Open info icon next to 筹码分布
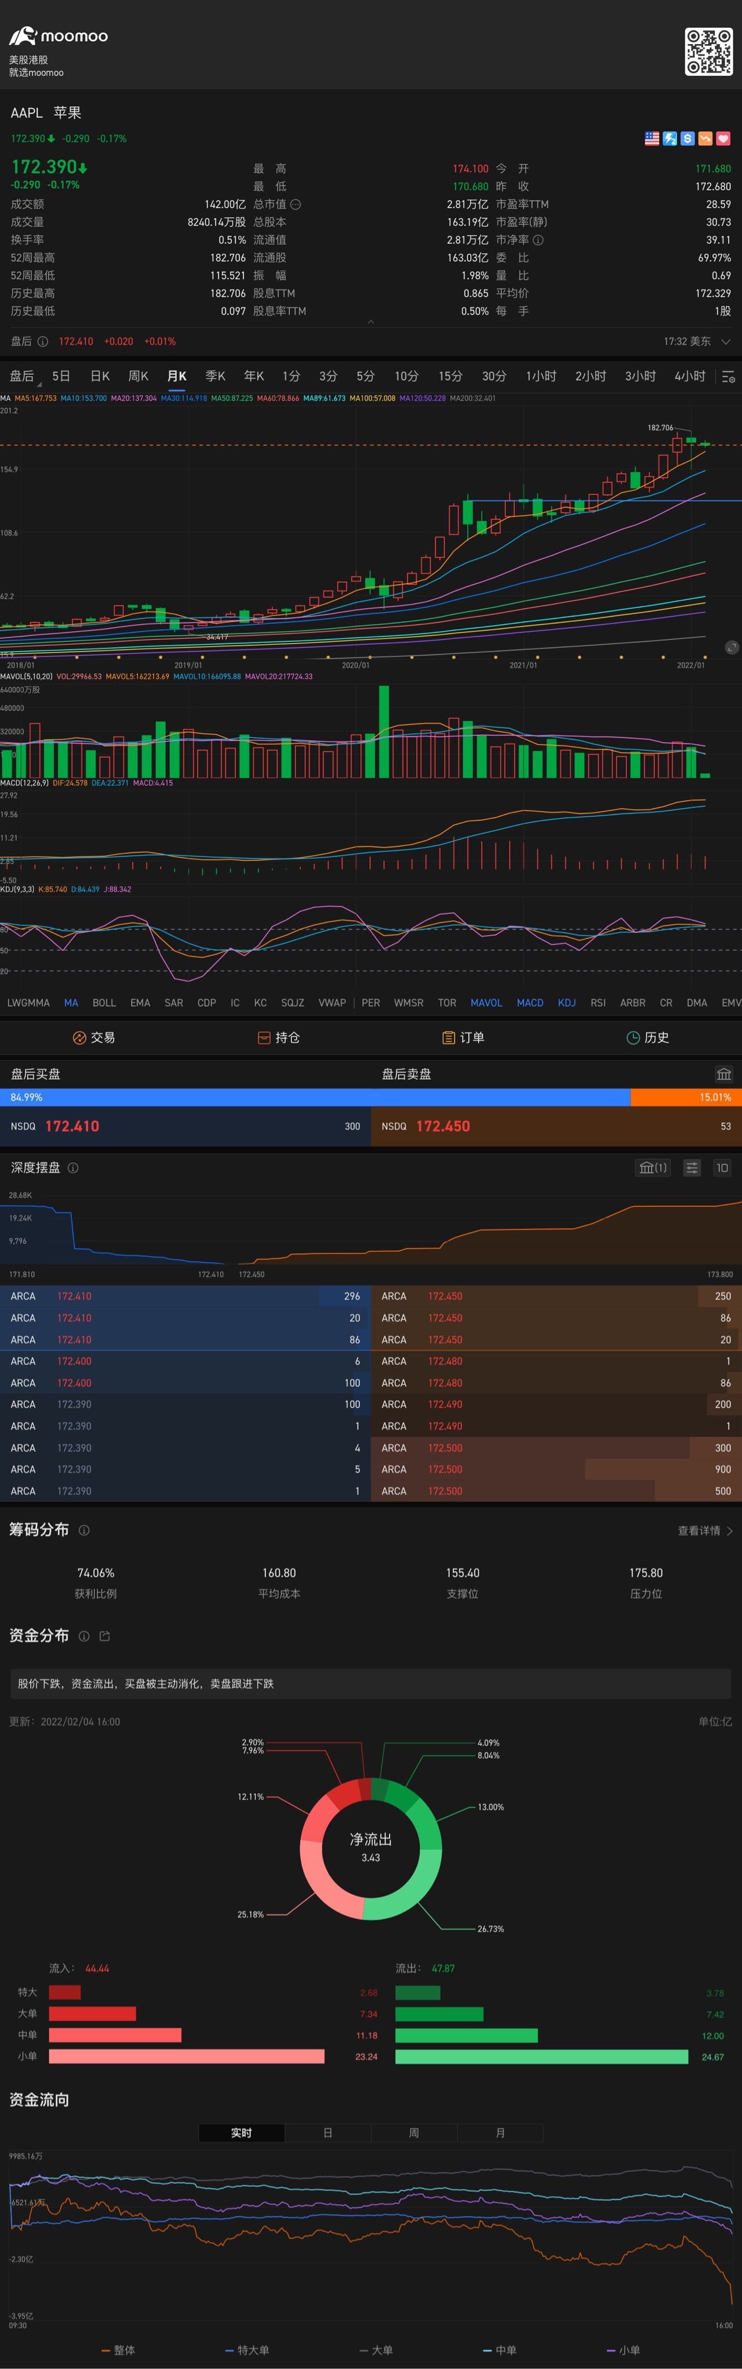Image resolution: width=742 pixels, height=2369 pixels. [x=83, y=1530]
